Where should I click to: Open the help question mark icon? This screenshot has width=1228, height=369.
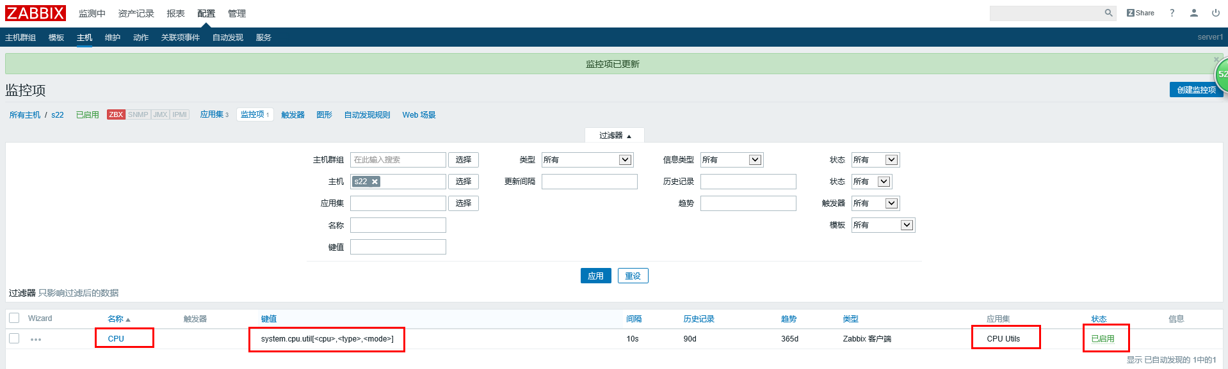tap(1172, 13)
